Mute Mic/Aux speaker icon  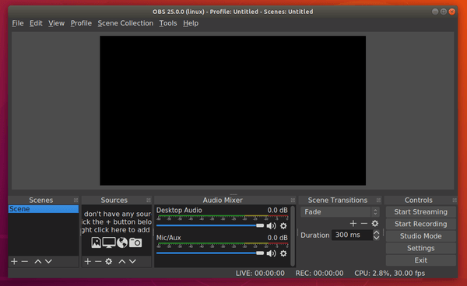pyautogui.click(x=271, y=253)
